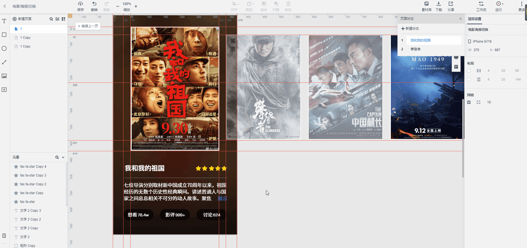Open the 运行 dropdown arrow
Screen dimensions: 527x248
(503, 4)
